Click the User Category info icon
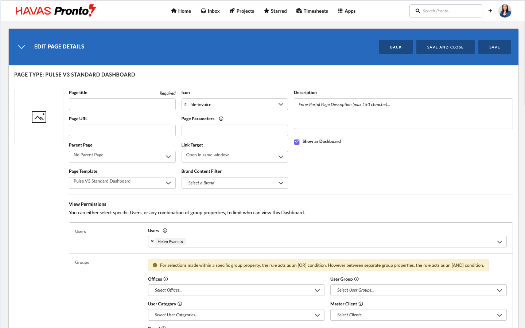This screenshot has width=525, height=328. point(180,304)
